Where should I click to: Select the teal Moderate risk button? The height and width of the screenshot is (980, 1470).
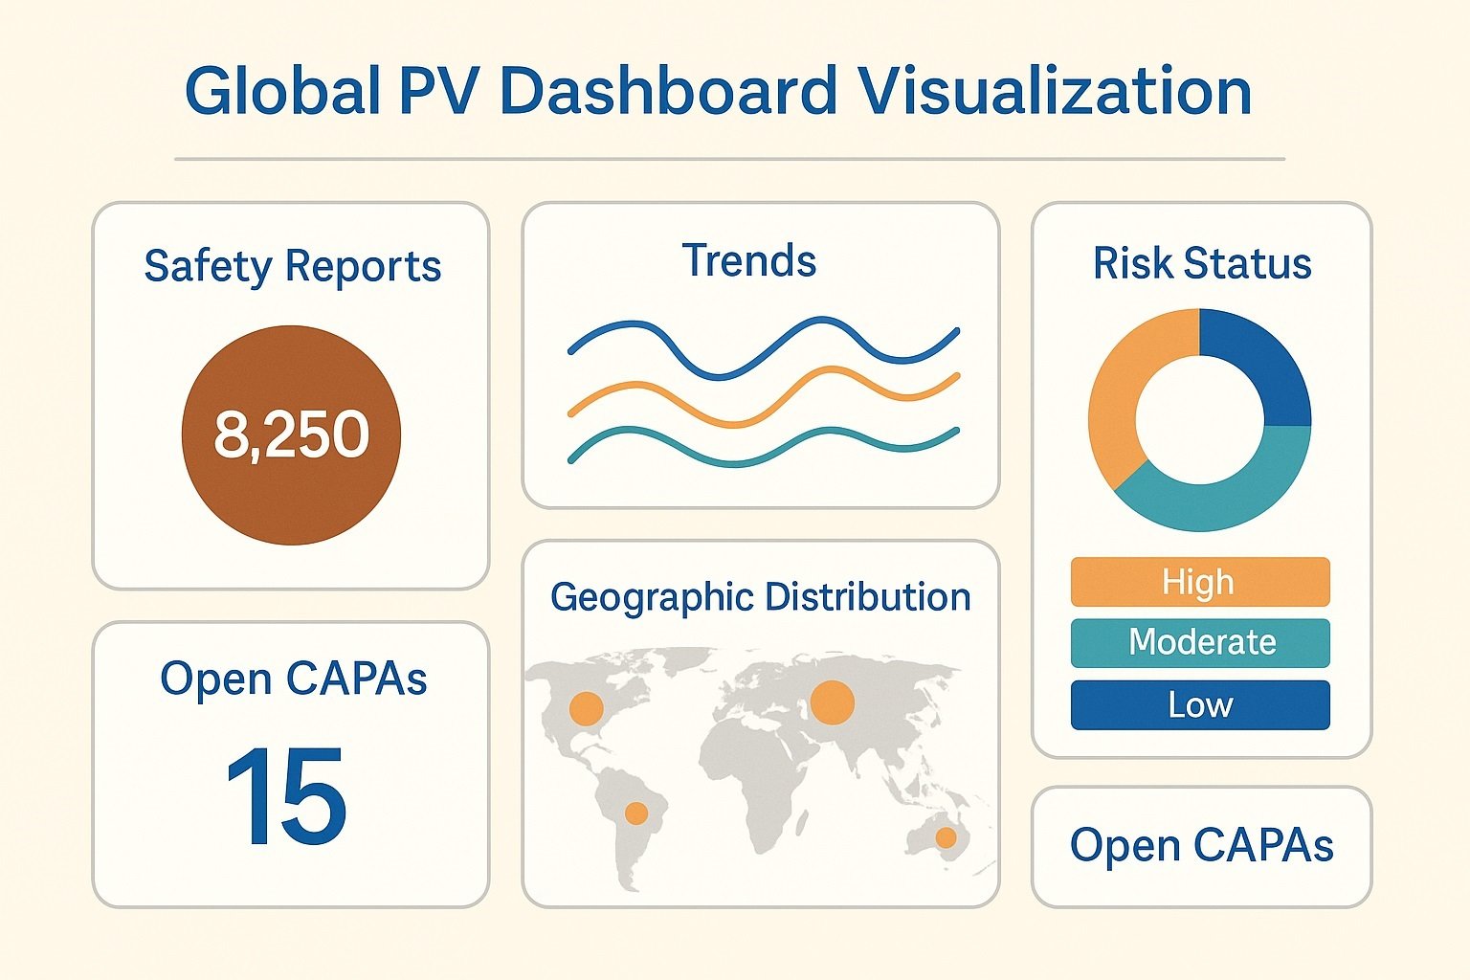tap(1200, 642)
